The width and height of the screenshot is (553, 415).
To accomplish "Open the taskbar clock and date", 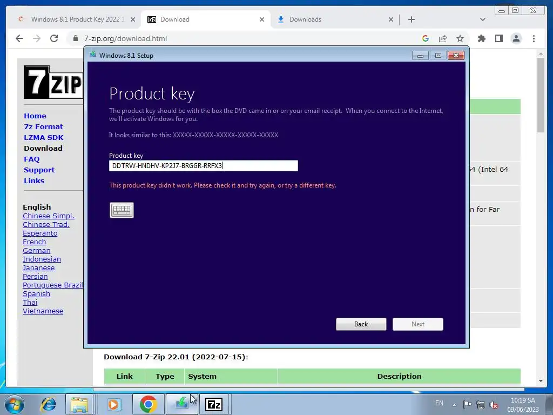I will coord(523,405).
